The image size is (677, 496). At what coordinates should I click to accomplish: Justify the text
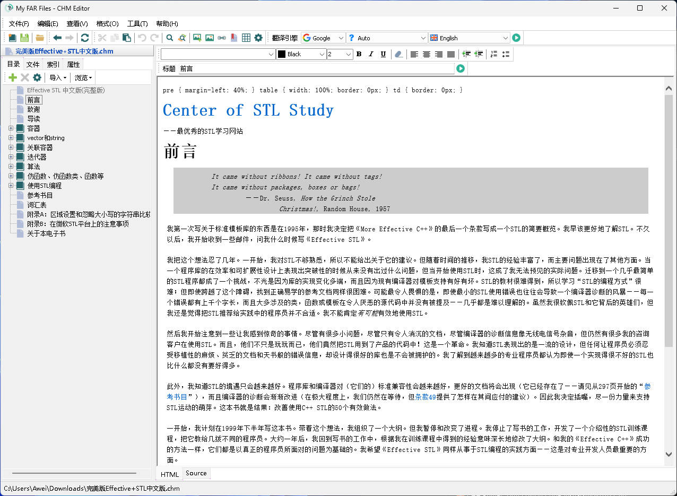[x=451, y=54]
